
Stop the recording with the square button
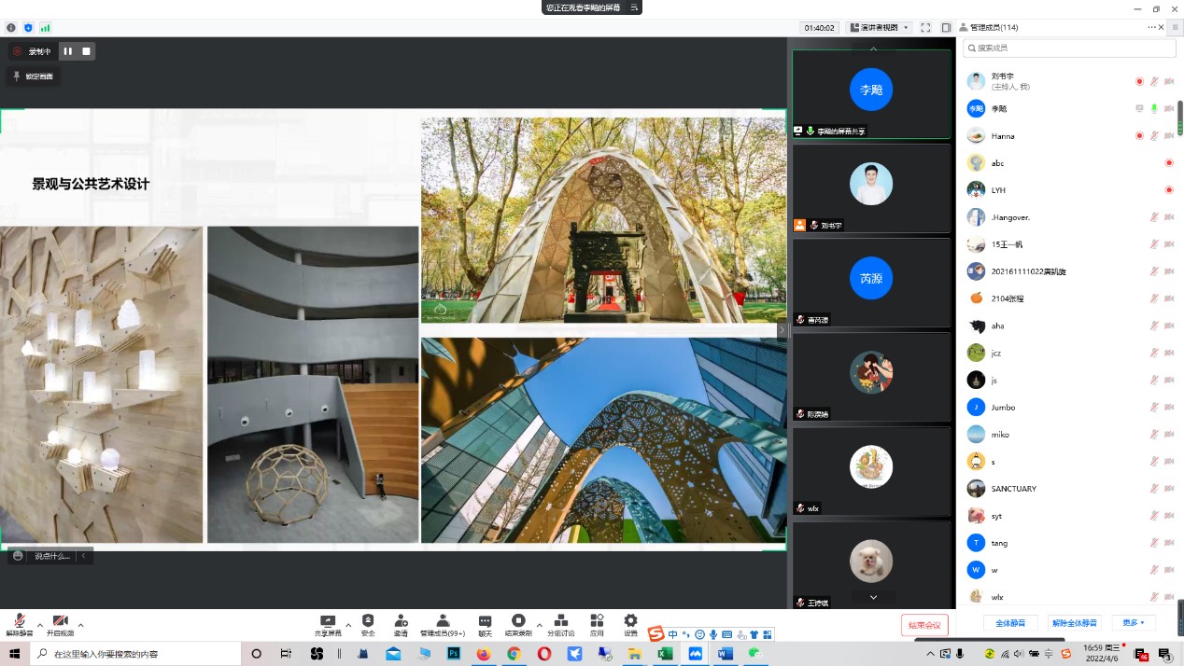pos(86,51)
